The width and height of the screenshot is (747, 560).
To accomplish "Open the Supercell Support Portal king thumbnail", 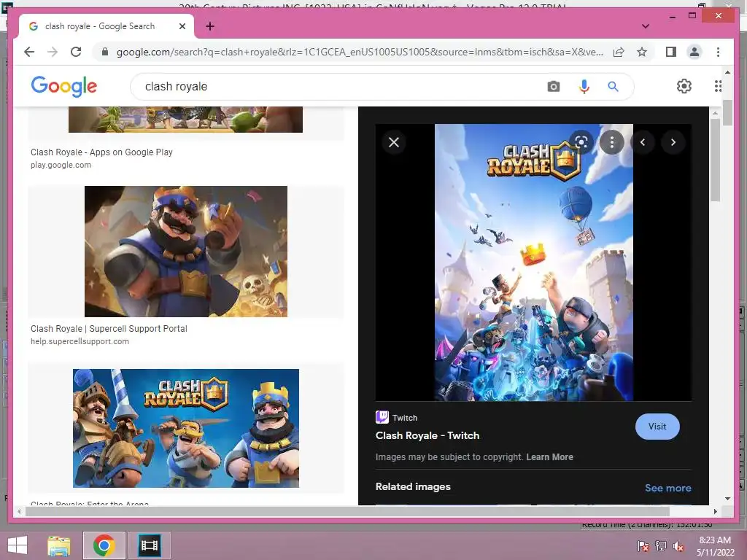I will tap(186, 252).
